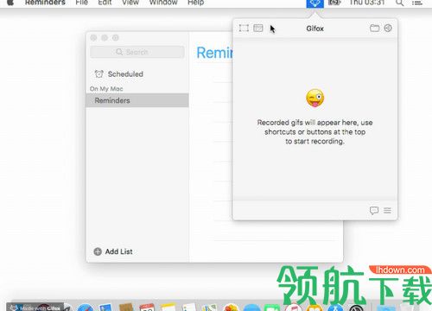
Task: Click the plus icon beside Add List
Action: (98, 251)
